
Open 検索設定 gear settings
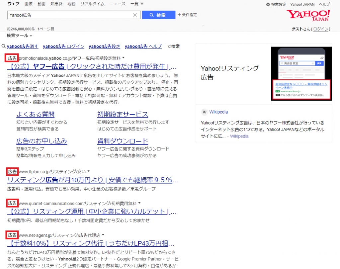point(276,4)
